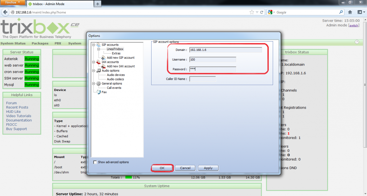Open a new tab with the plus button
367x196 pixels.
[97, 4]
